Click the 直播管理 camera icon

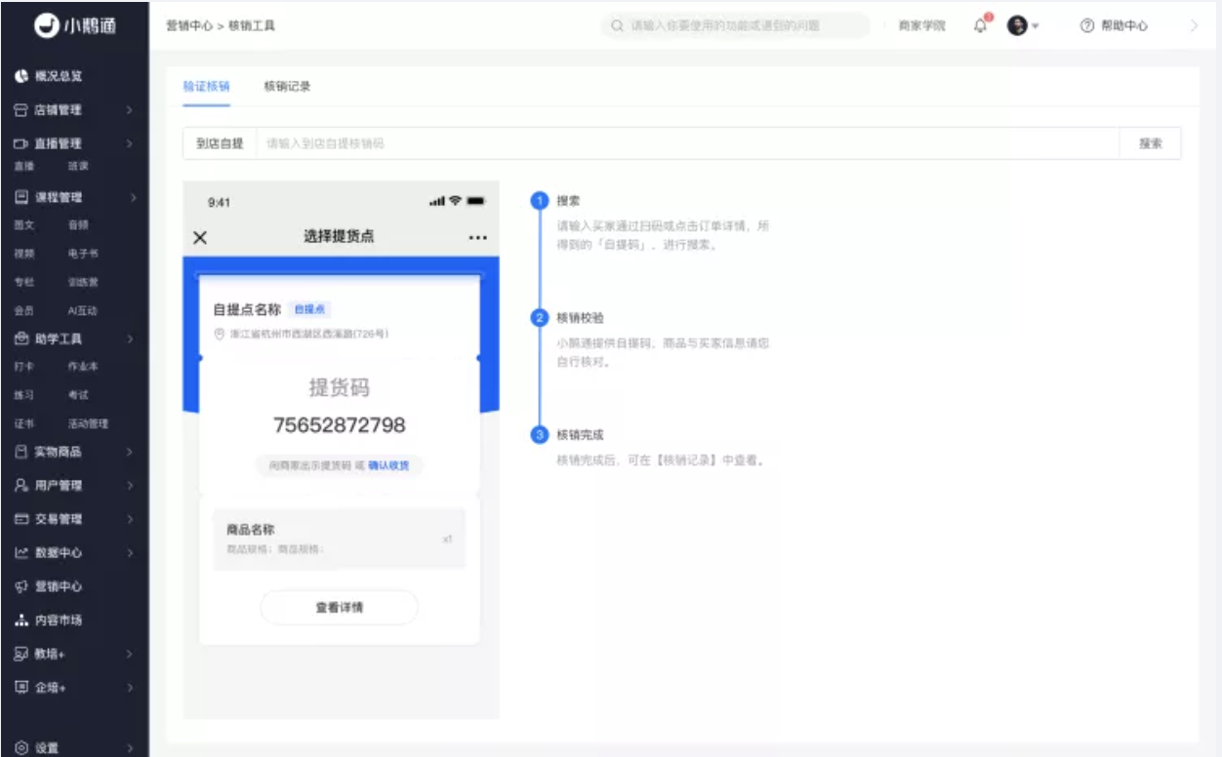tap(21, 143)
